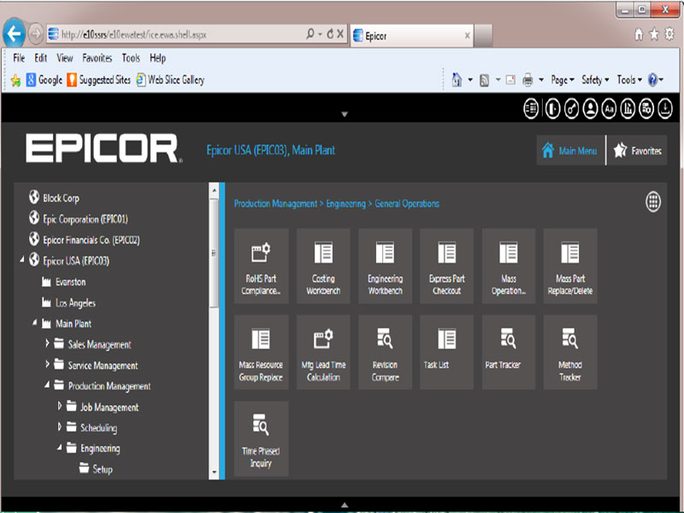Click the Google favorites bar link
The height and width of the screenshot is (513, 684).
(44, 80)
